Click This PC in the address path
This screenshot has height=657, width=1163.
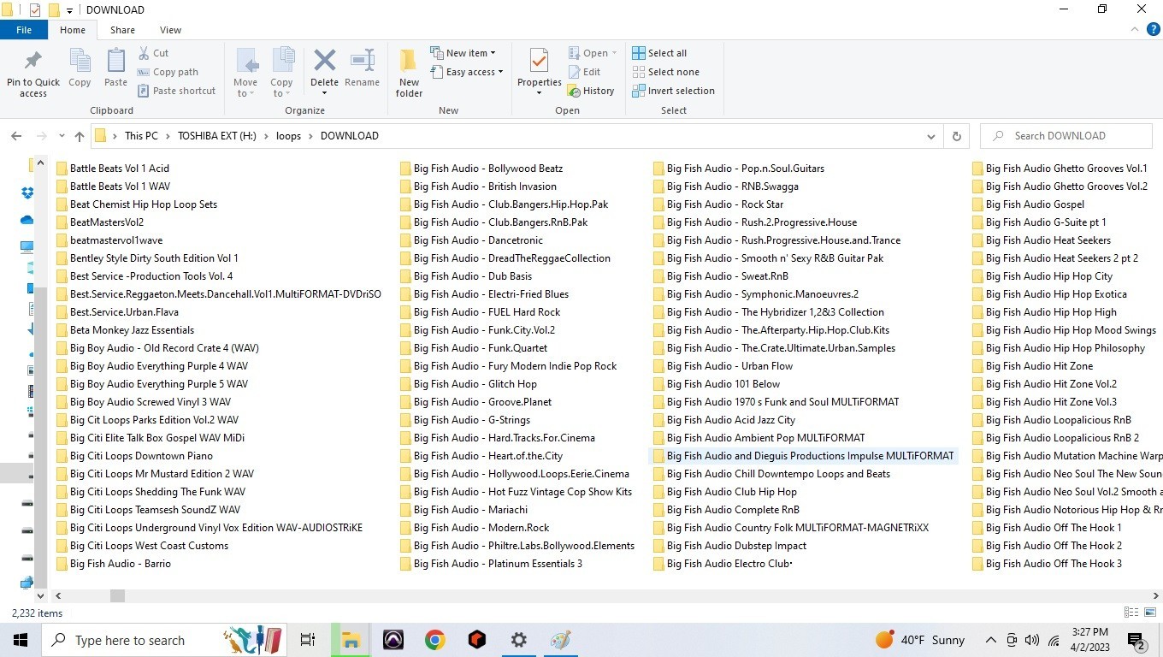coord(141,136)
